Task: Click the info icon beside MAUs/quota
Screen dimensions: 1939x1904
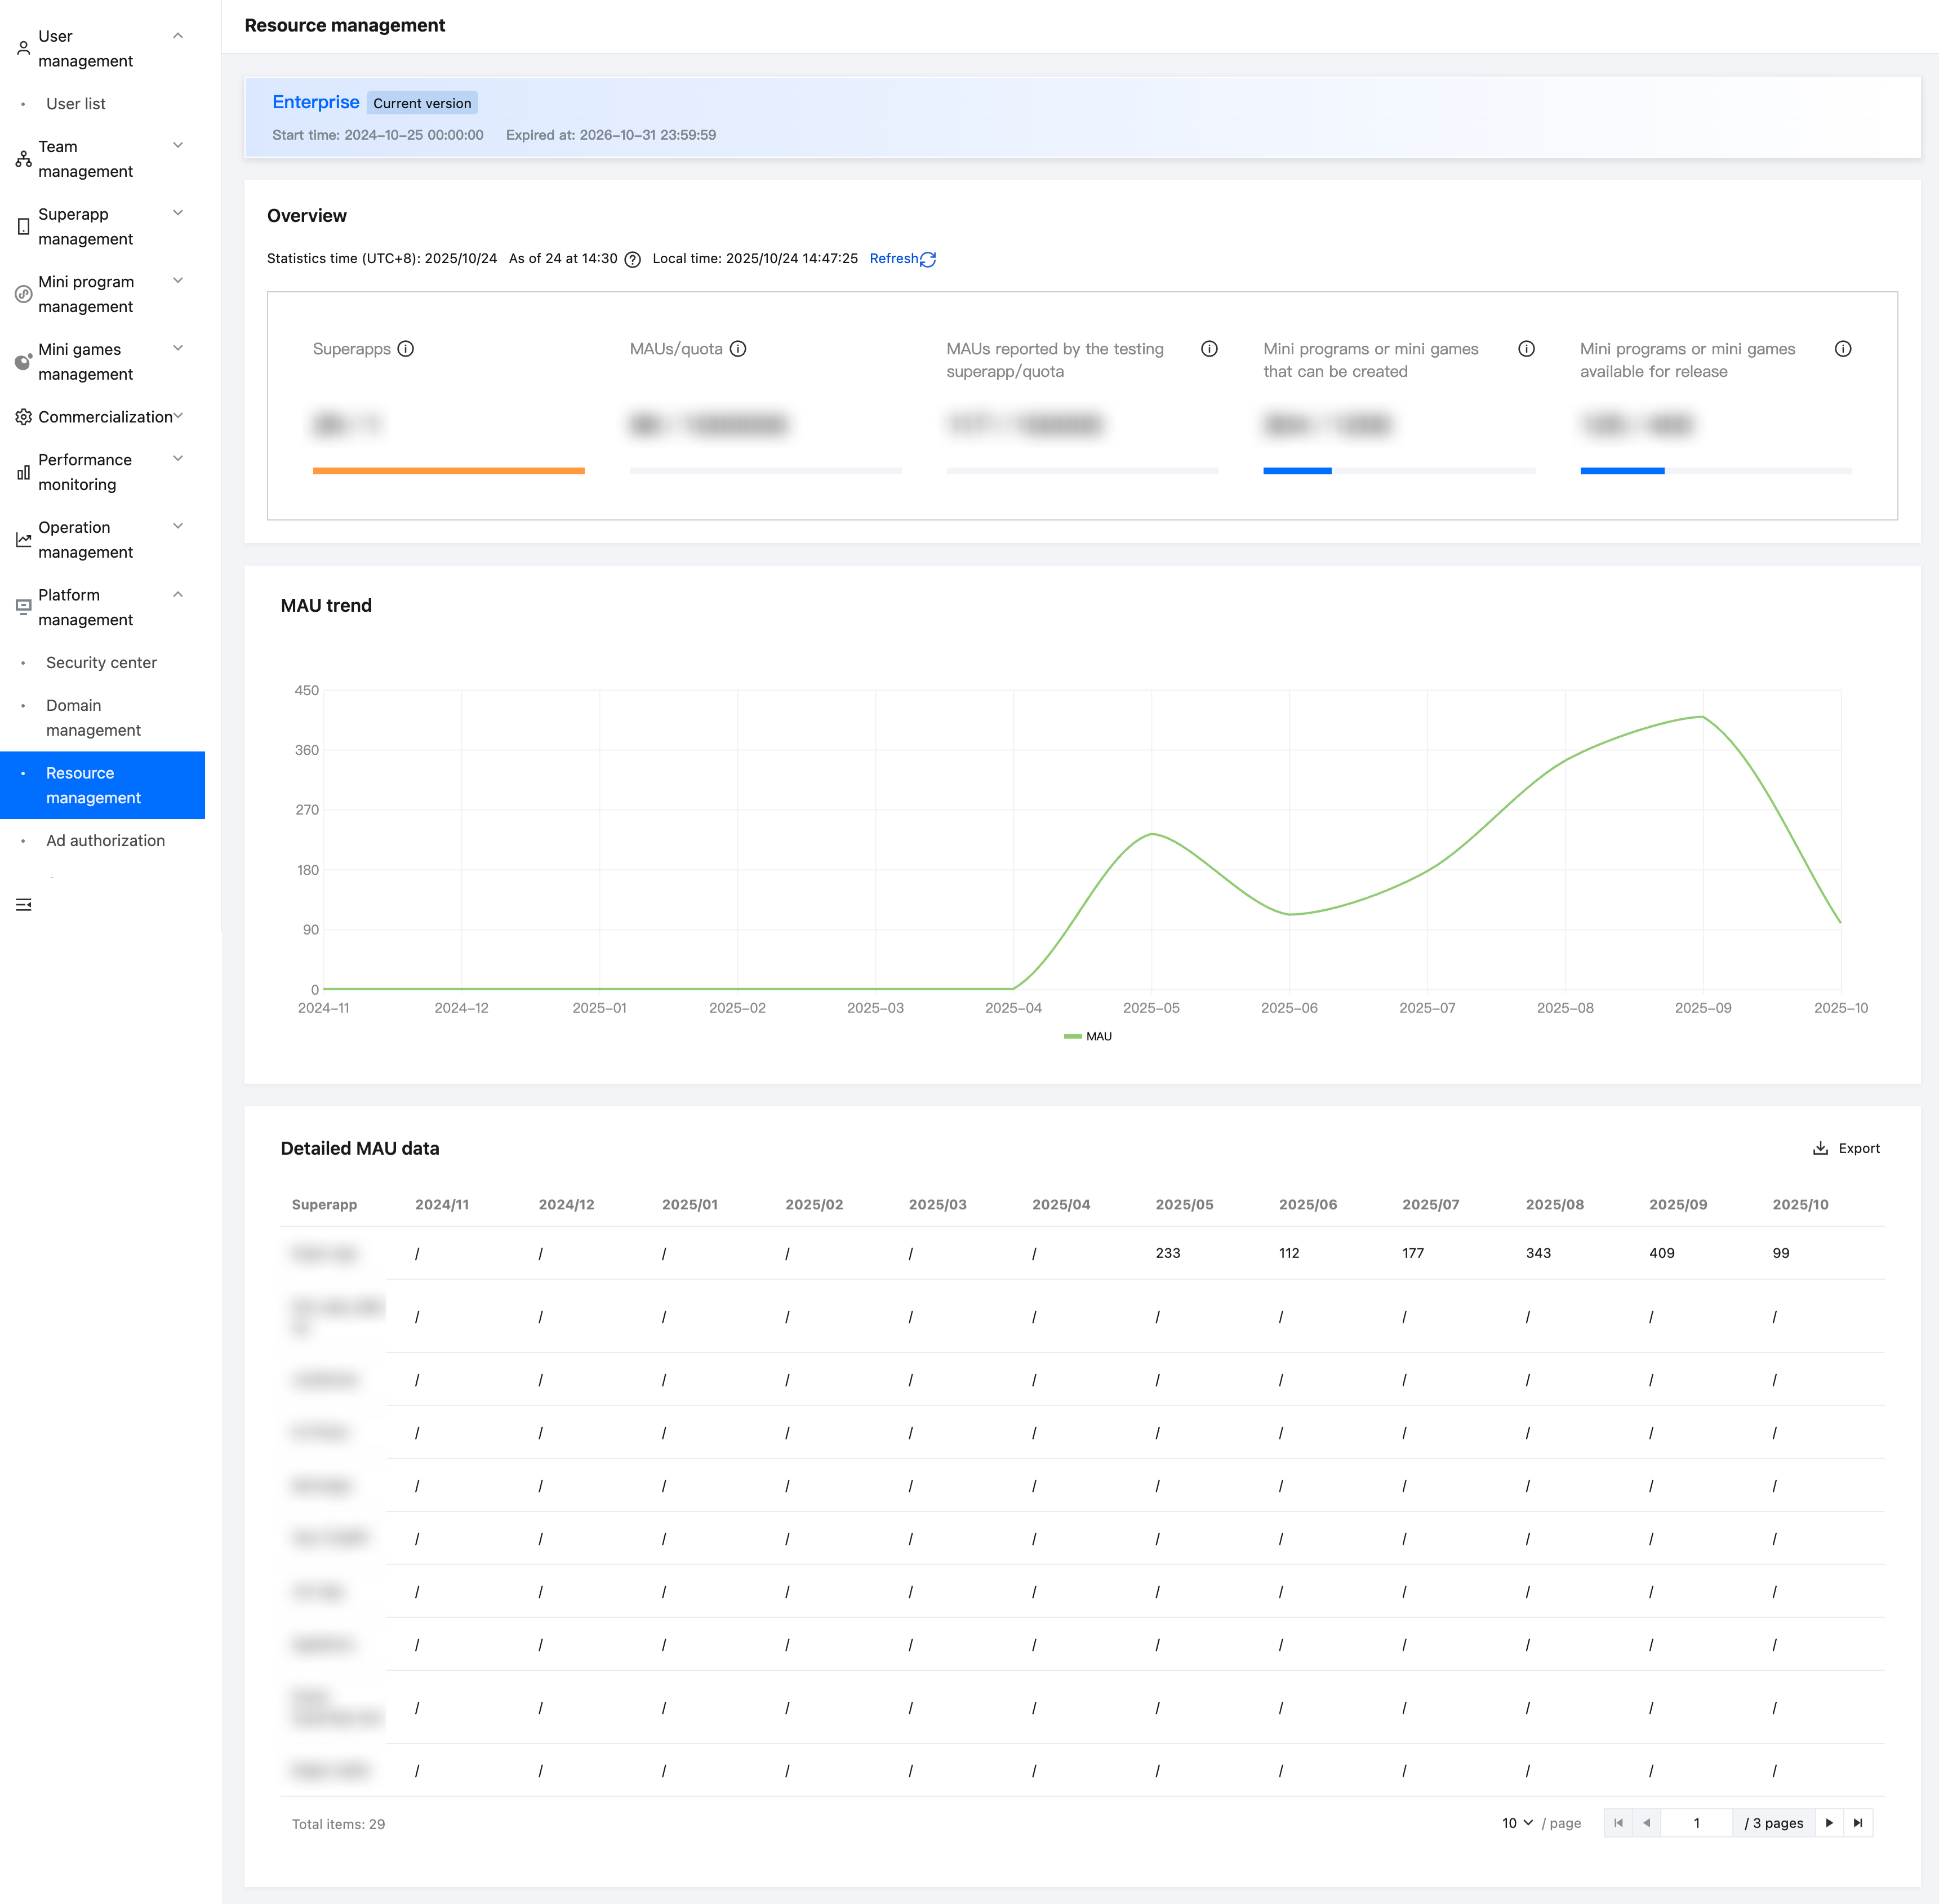Action: tap(738, 349)
